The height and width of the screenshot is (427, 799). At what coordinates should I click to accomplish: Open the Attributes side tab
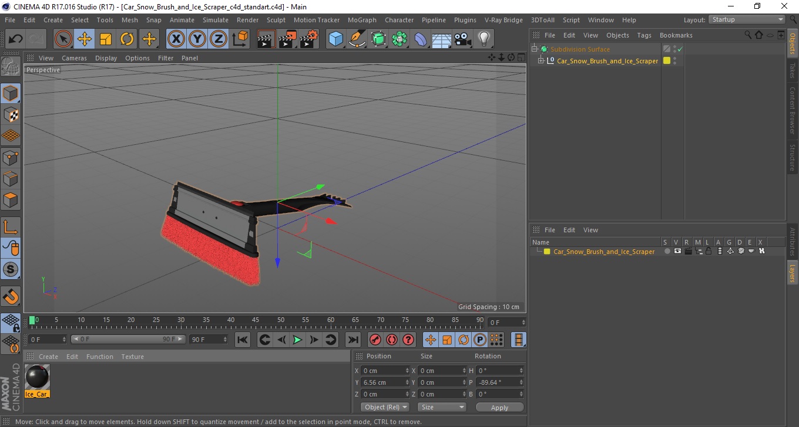[x=792, y=242]
